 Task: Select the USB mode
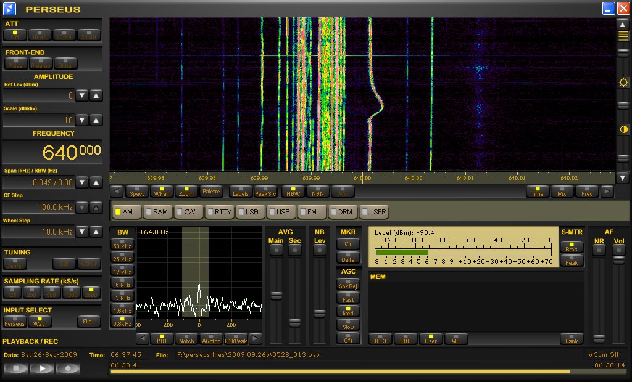pyautogui.click(x=281, y=212)
